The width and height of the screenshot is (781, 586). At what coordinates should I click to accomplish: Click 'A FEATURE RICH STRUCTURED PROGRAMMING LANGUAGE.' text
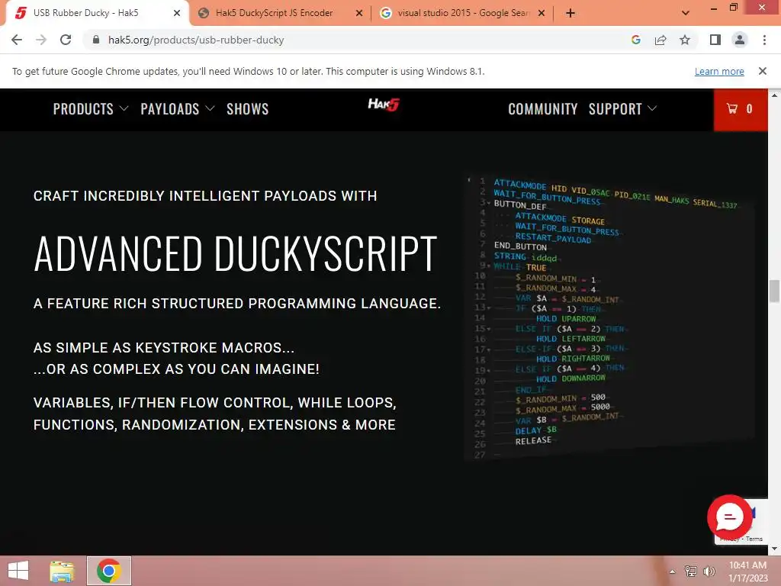237,304
